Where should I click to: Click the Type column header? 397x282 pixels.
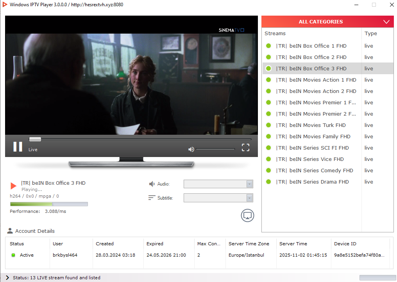tap(370, 34)
